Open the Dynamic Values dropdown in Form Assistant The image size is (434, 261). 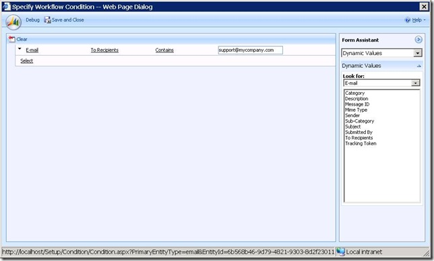[x=418, y=53]
